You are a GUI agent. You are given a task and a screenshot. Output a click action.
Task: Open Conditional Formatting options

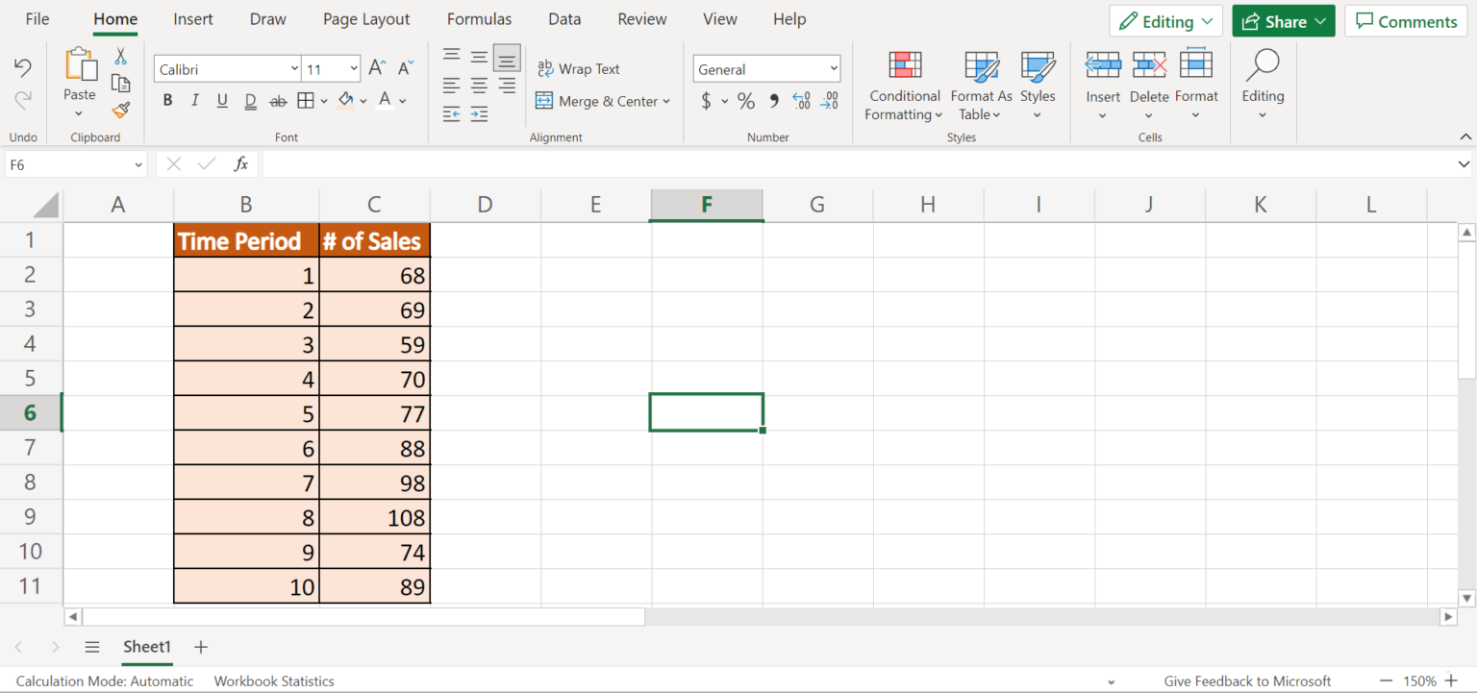[x=902, y=87]
